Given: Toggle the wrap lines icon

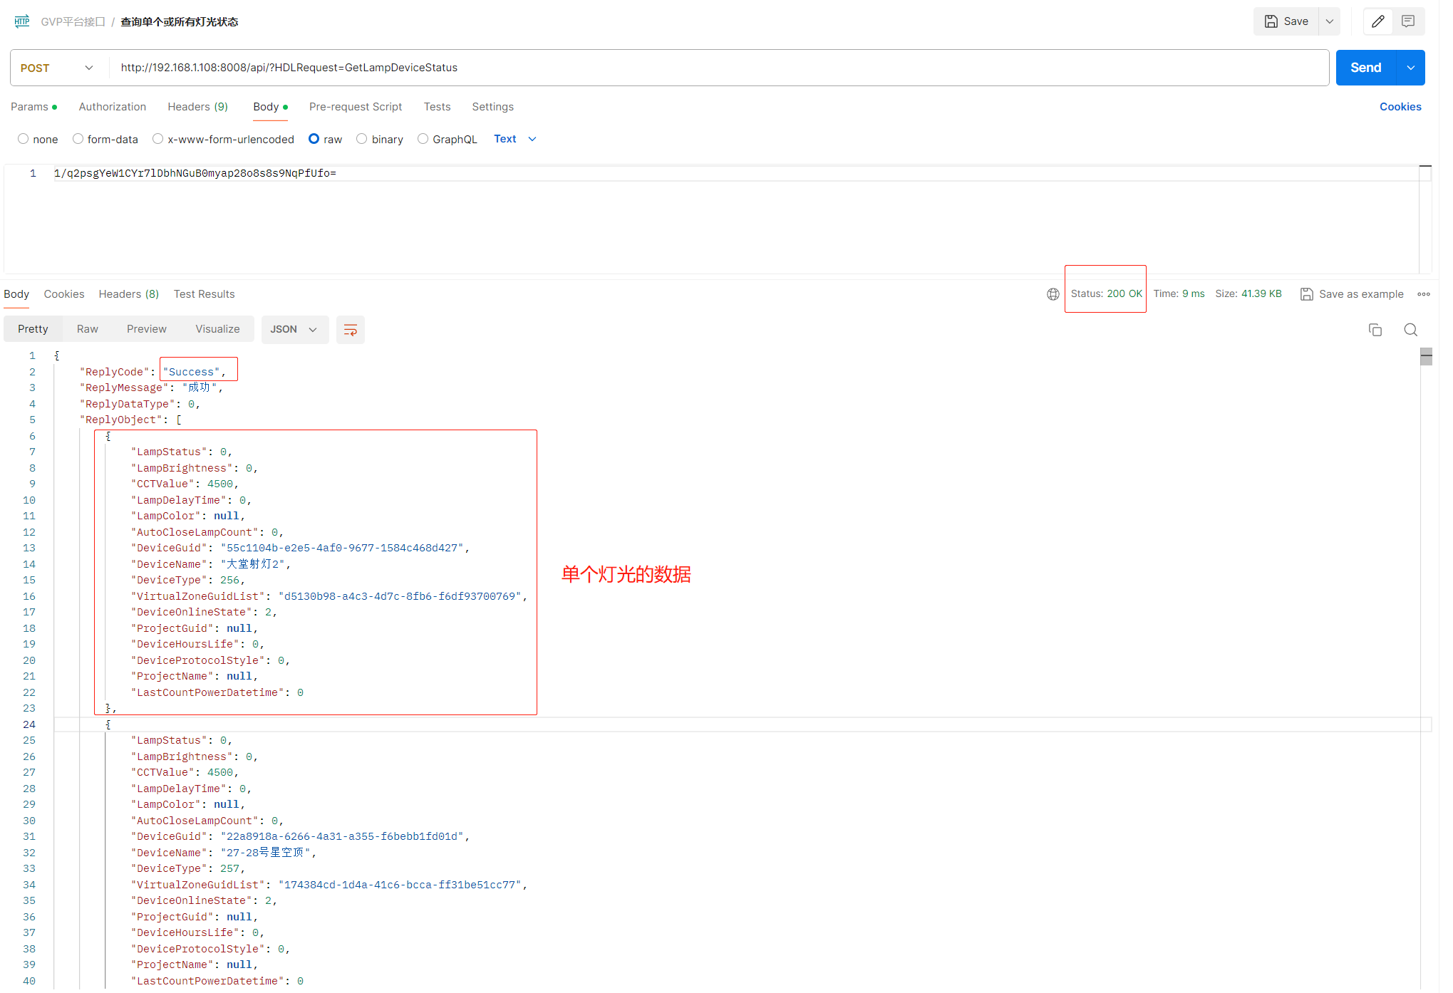Looking at the screenshot, I should (x=351, y=330).
